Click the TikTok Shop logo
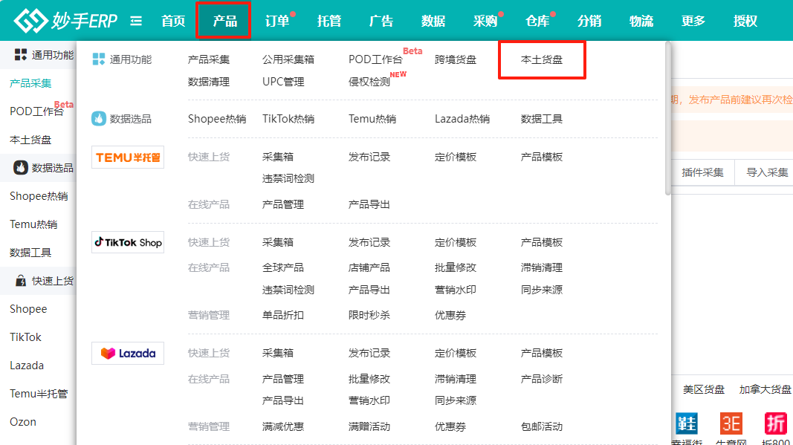This screenshot has height=445, width=793. pyautogui.click(x=128, y=242)
